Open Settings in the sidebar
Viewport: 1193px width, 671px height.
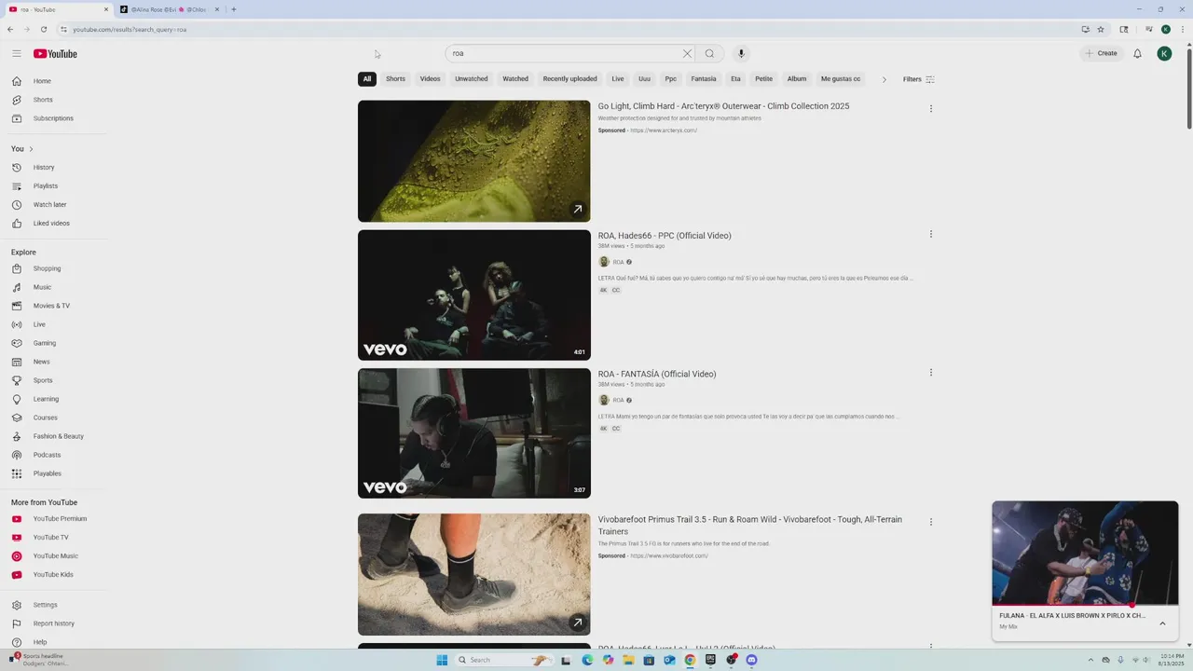56,605
